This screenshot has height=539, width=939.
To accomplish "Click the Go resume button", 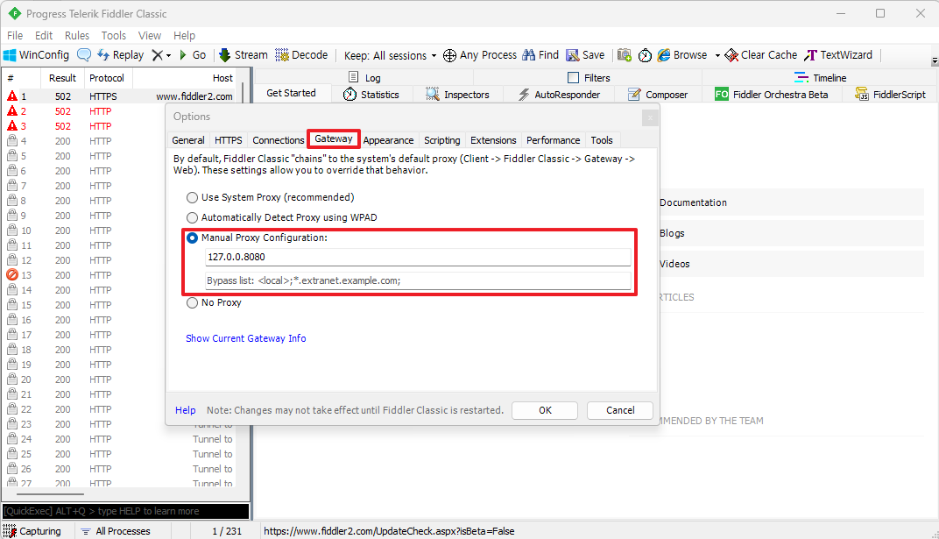I will point(193,55).
